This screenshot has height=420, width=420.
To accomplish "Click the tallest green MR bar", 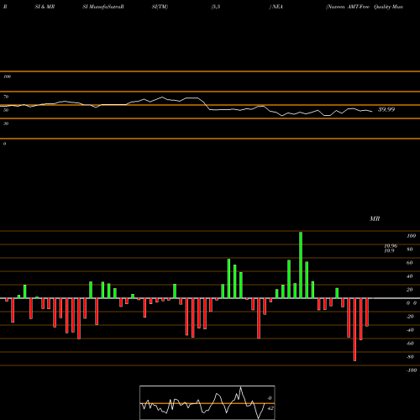I will pyautogui.click(x=301, y=265).
